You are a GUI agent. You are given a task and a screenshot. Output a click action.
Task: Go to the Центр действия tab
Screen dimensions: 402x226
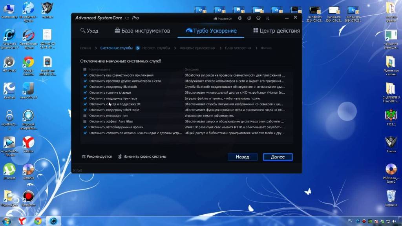(276, 31)
